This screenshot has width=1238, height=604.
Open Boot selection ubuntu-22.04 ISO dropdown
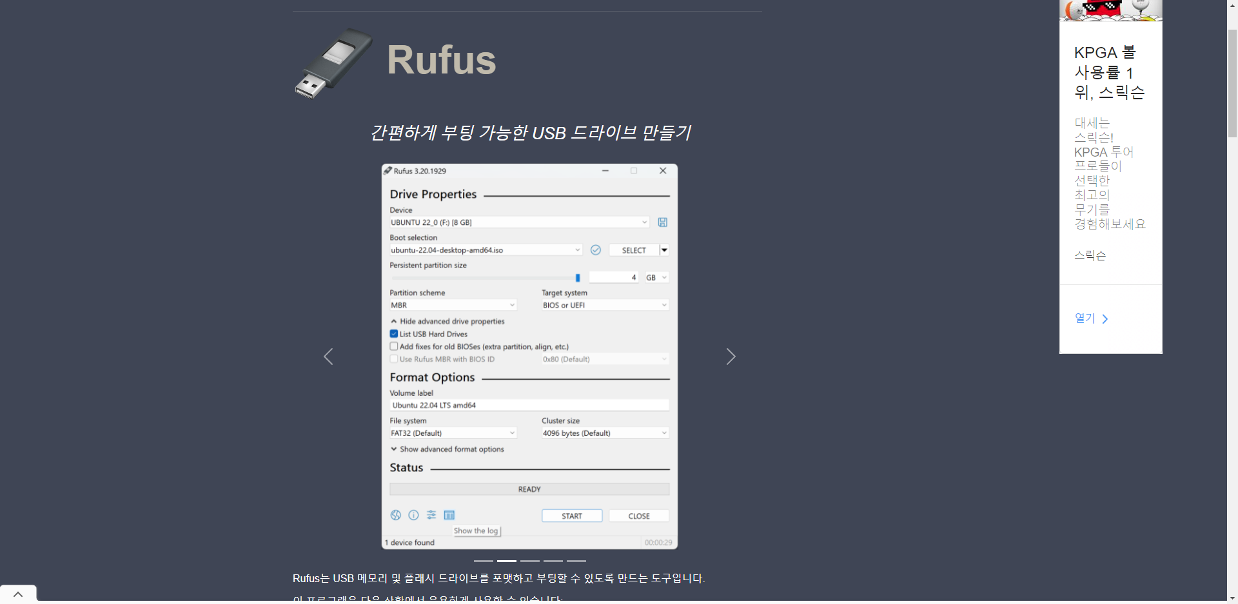tap(486, 250)
